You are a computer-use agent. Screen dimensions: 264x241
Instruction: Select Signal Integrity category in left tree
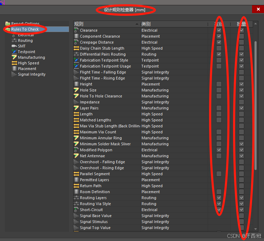[x=32, y=74]
